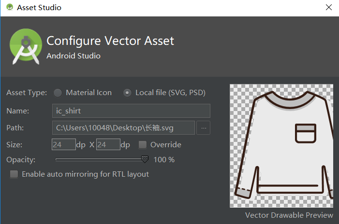Click the 'Name:' label
This screenshot has height=224, width=339.
coord(18,111)
